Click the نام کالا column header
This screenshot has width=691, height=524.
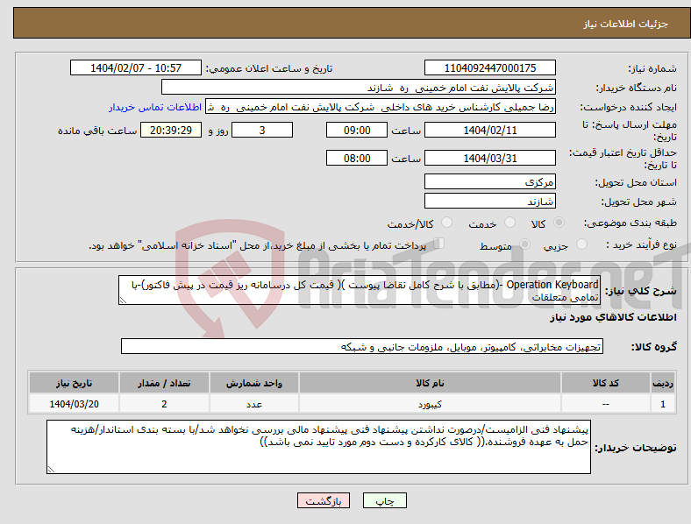pos(430,383)
